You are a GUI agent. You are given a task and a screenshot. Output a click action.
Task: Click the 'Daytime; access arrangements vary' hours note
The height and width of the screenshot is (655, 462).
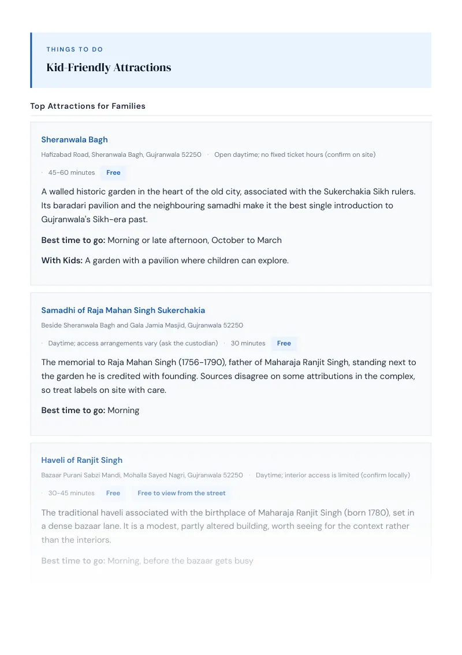pyautogui.click(x=133, y=343)
